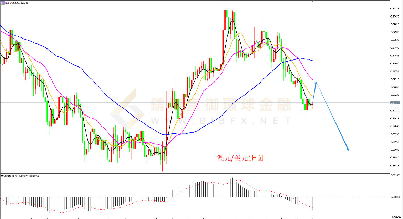The height and width of the screenshot is (219, 403).
Task: Click the 0.67715 price scale label
Action: click(x=395, y=8)
